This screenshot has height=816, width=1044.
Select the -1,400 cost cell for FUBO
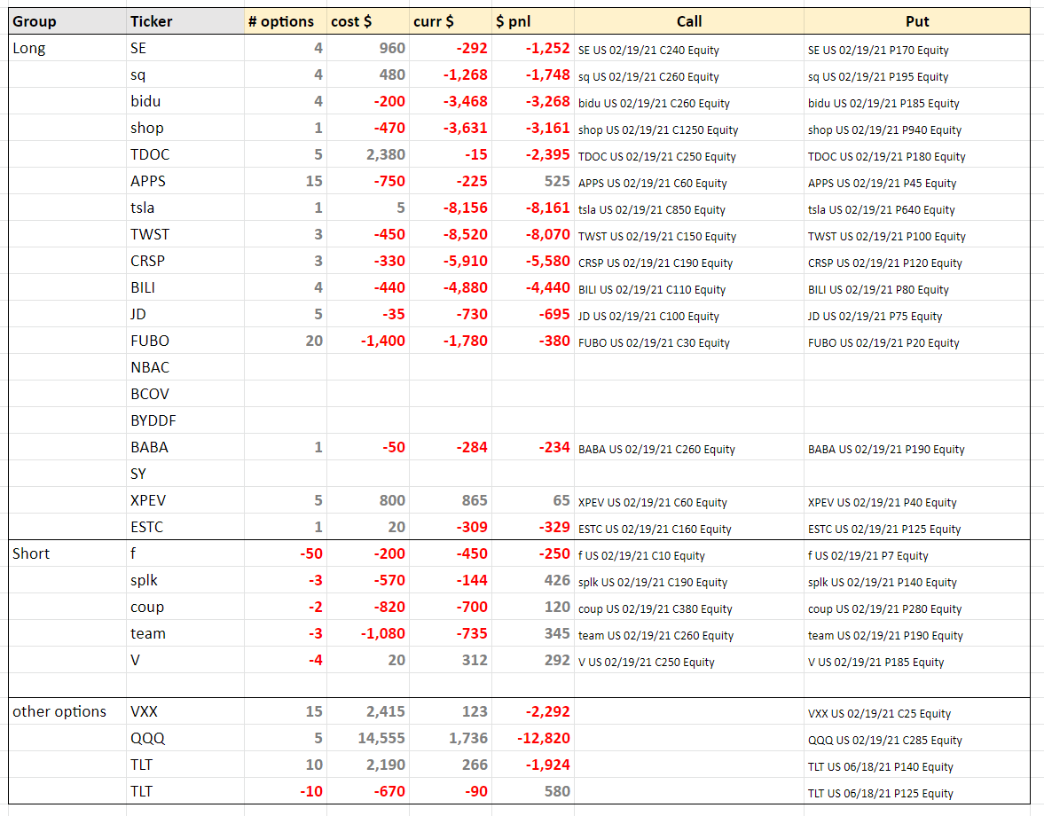(367, 341)
